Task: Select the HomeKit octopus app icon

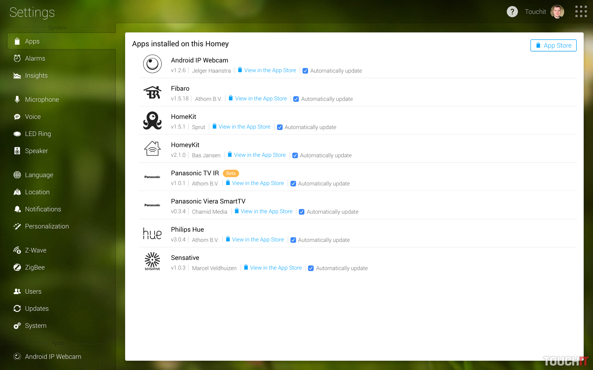Action: point(152,121)
